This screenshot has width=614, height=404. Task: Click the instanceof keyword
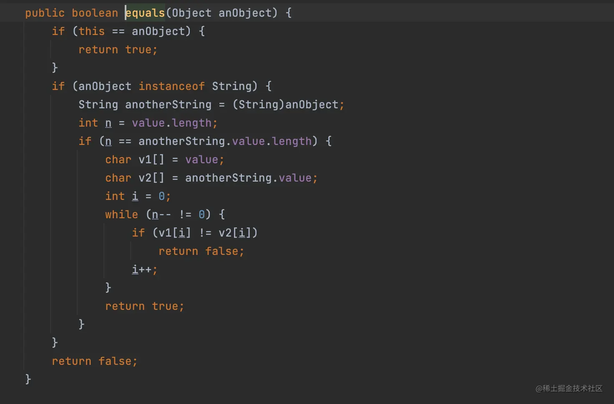tap(172, 86)
